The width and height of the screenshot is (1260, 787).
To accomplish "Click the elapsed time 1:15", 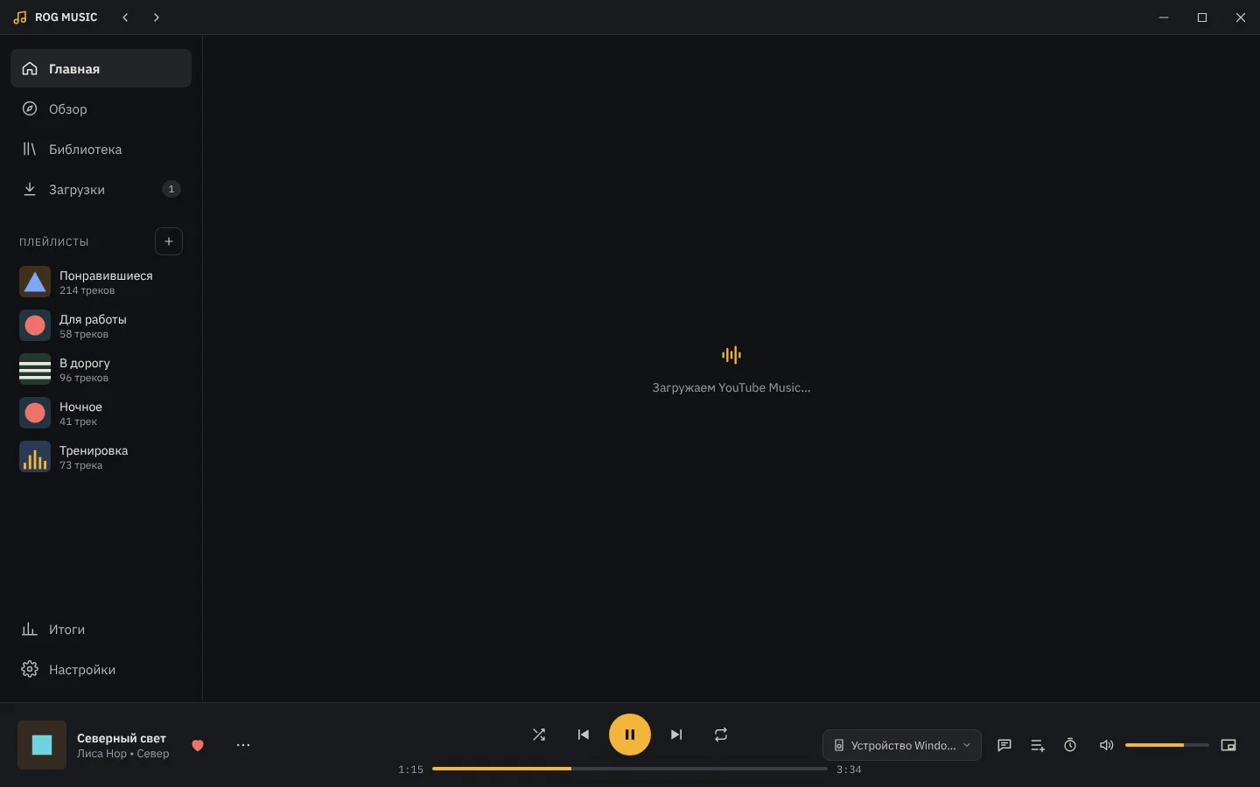I will pyautogui.click(x=410, y=770).
